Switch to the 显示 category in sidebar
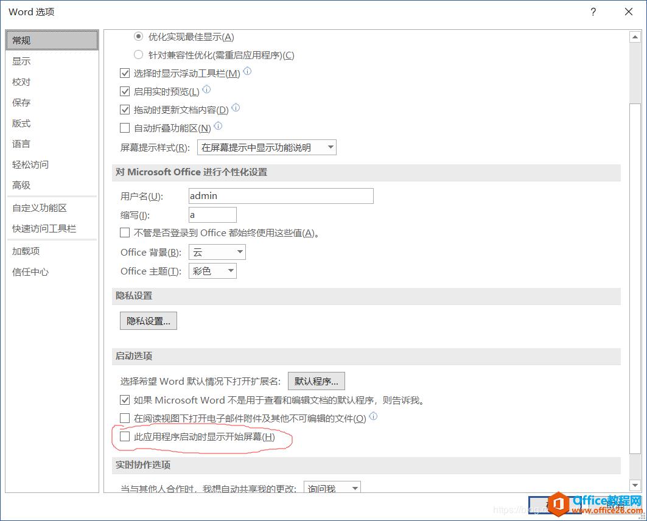 (21, 61)
